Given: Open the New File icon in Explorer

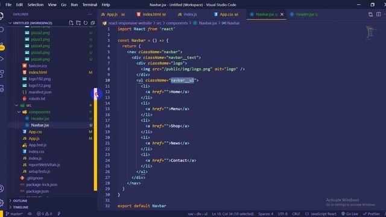Looking at the screenshot, I should (x=71, y=23).
